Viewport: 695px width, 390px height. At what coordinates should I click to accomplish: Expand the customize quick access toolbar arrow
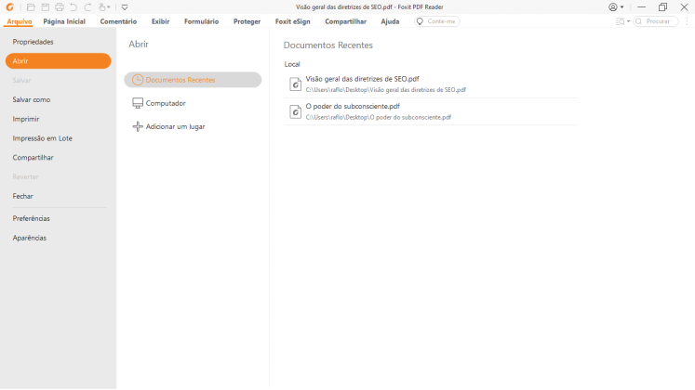pyautogui.click(x=125, y=7)
